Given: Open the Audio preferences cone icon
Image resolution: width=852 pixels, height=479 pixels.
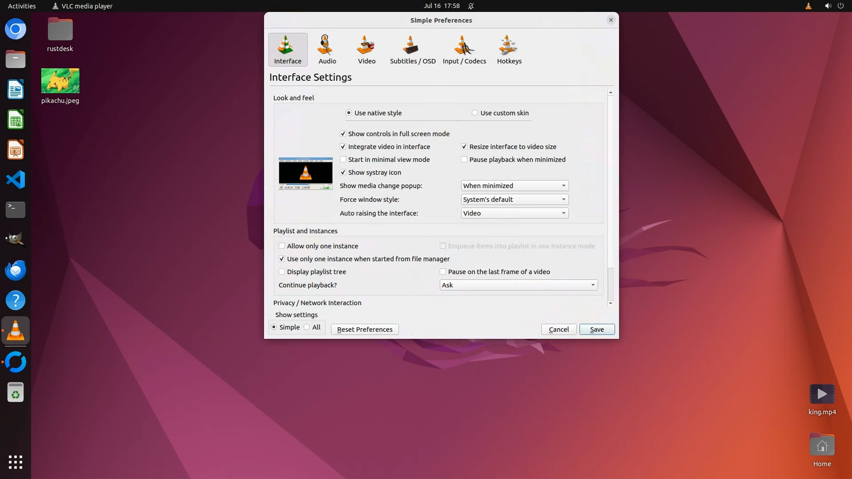Looking at the screenshot, I should pyautogui.click(x=327, y=49).
